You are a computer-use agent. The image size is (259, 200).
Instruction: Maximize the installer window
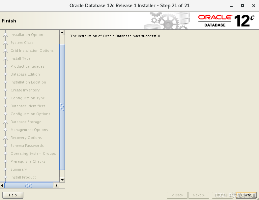click(242, 6)
